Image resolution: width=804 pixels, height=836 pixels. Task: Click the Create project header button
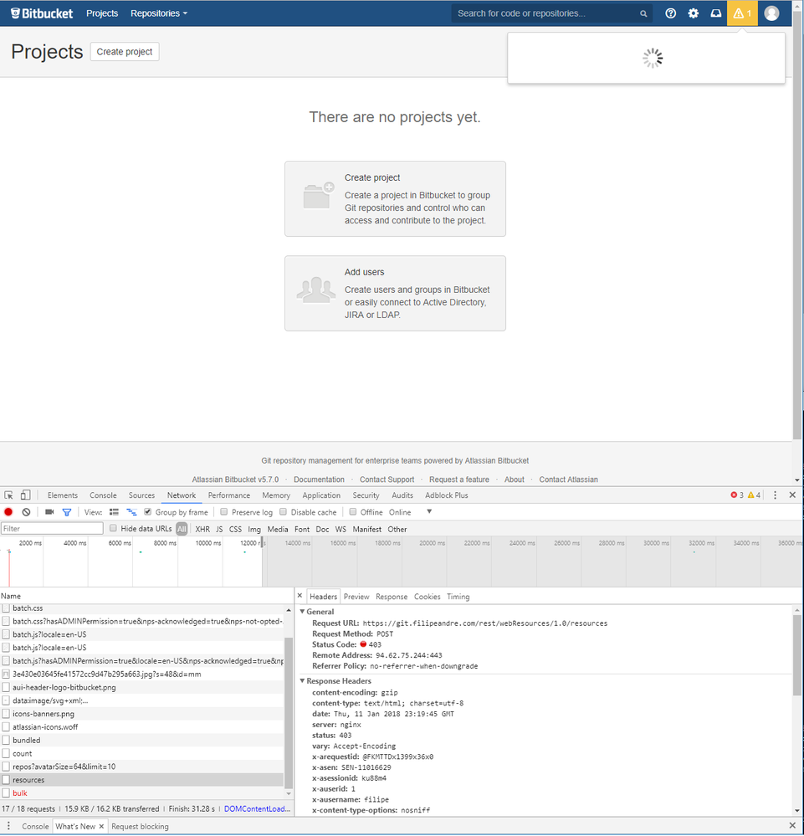click(125, 52)
